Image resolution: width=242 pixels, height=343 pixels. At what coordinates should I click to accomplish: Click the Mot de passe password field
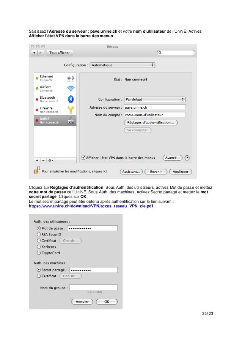pos(93,228)
